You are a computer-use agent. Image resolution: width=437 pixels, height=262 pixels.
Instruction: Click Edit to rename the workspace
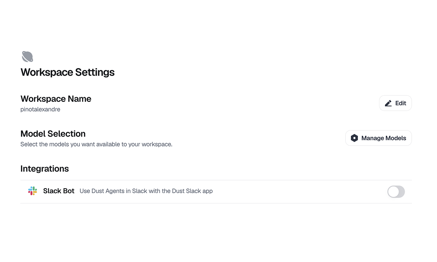(x=395, y=103)
